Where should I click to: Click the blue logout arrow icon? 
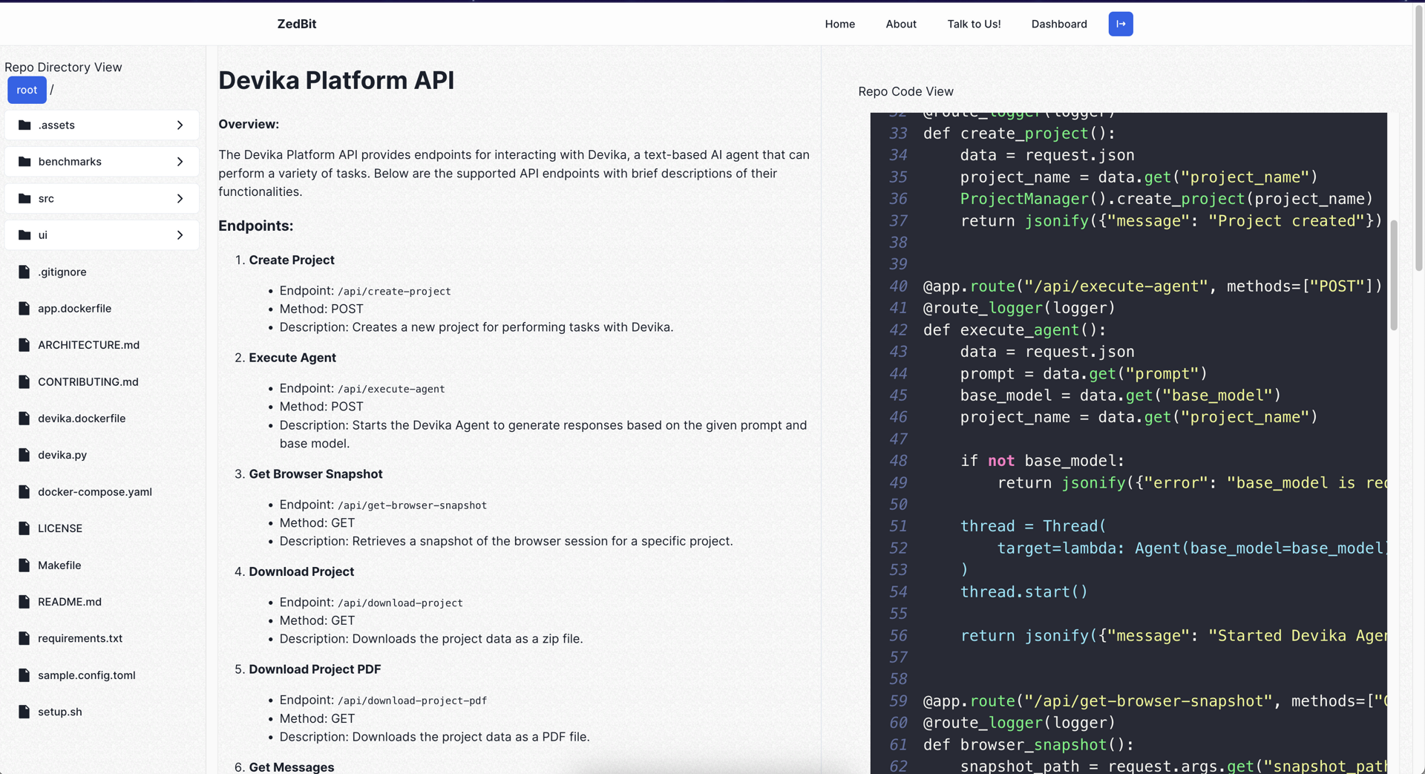(x=1120, y=24)
